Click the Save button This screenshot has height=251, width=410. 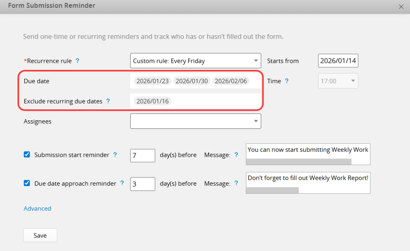tap(40, 235)
